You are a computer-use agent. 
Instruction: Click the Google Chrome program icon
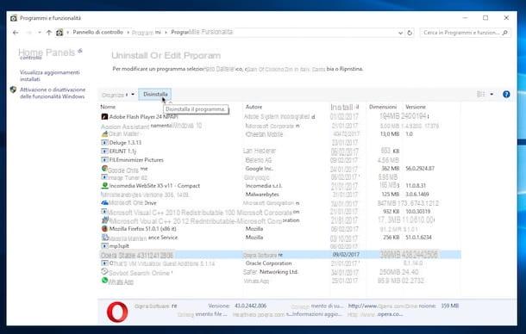coord(104,169)
